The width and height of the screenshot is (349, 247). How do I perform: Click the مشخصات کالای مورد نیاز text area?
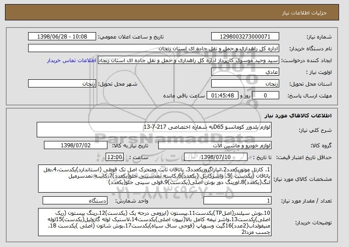(155, 179)
